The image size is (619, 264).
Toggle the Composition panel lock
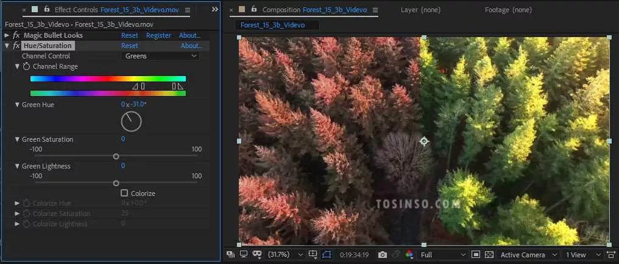(x=254, y=9)
